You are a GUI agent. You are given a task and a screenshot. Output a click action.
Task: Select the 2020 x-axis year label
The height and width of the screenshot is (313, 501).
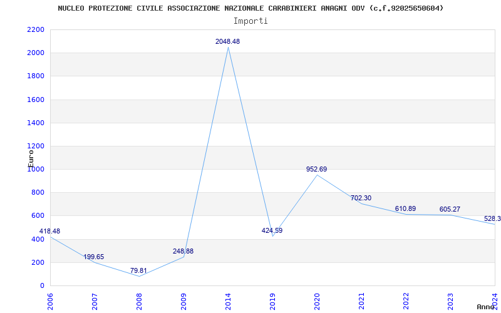click(x=317, y=302)
